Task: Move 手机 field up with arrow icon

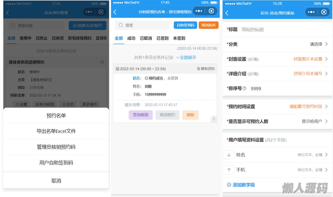Action: click(x=229, y=170)
